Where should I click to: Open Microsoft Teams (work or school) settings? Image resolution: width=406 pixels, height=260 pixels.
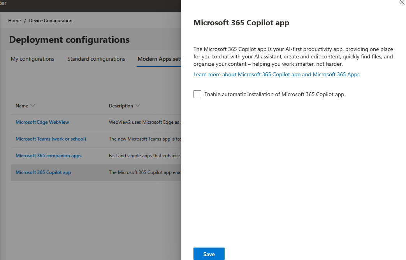pos(51,139)
